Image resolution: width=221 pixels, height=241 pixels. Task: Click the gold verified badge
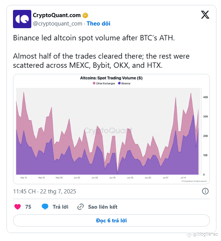coord(85,15)
